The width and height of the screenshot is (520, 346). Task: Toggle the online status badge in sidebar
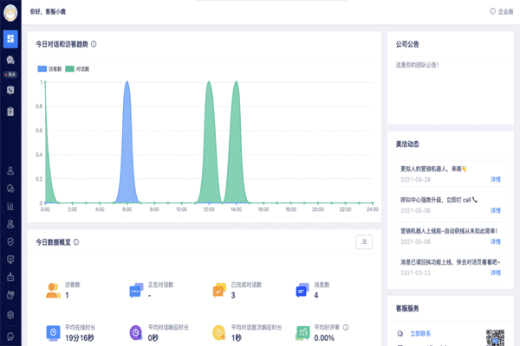pyautogui.click(x=10, y=74)
